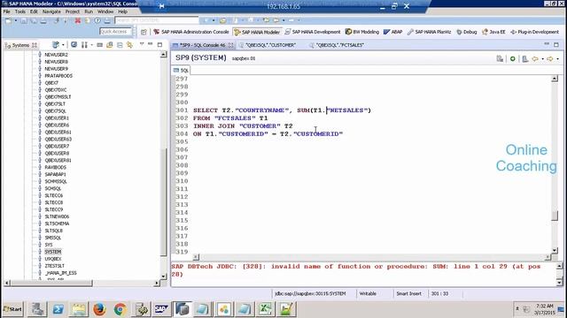Open the Help menu
This screenshot has height=318, width=567.
[x=123, y=11]
